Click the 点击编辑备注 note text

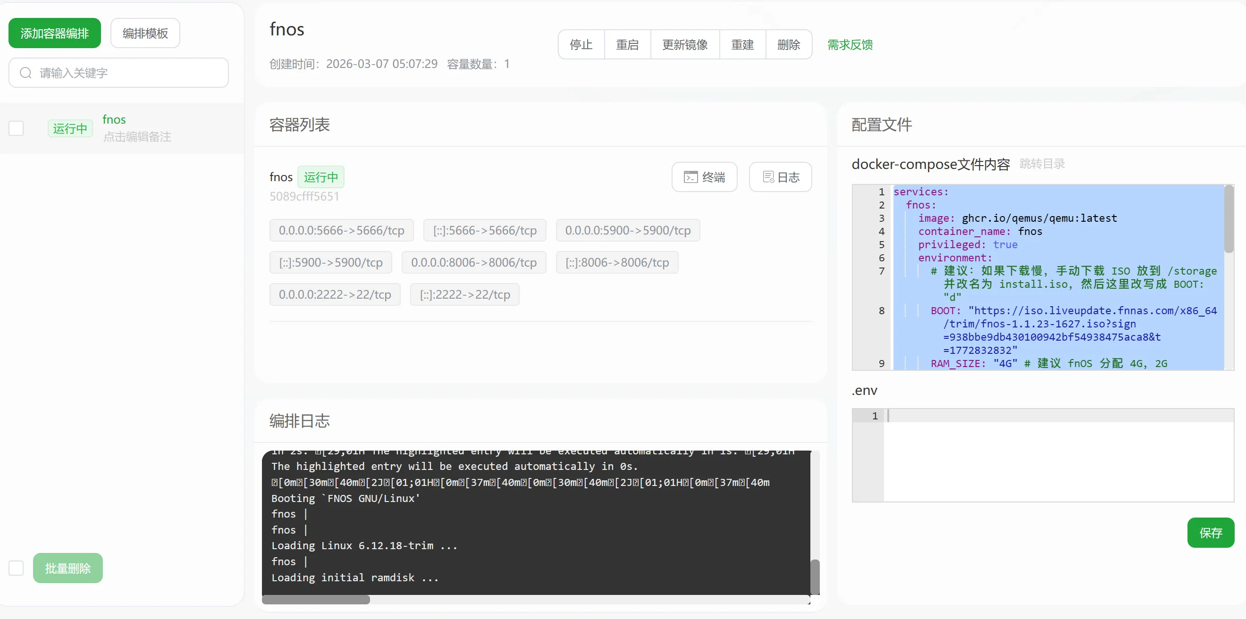point(137,137)
